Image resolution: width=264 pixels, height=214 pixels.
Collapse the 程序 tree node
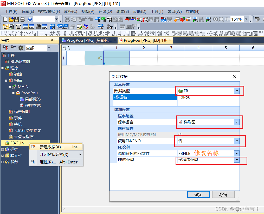(3, 68)
